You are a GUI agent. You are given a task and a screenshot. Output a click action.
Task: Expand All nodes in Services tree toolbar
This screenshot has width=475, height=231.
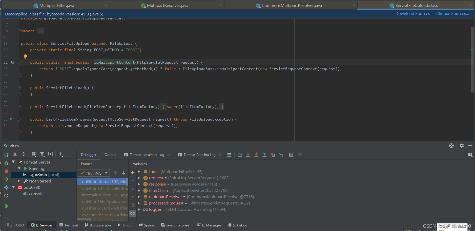(15, 154)
